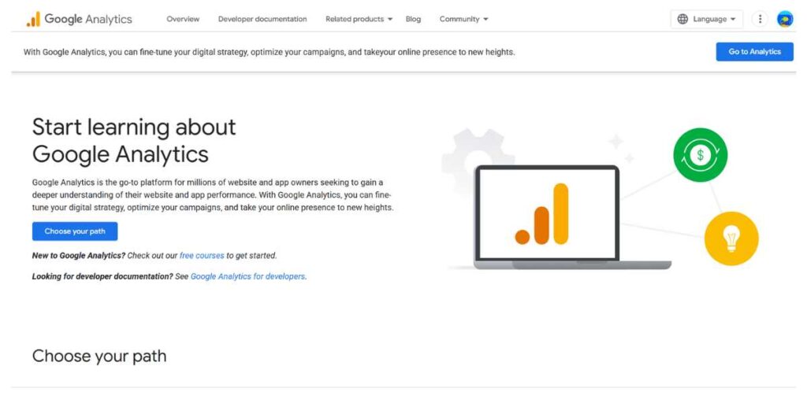Go to Developer documentation nav item
Viewport: 807px width, 403px height.
(x=262, y=19)
